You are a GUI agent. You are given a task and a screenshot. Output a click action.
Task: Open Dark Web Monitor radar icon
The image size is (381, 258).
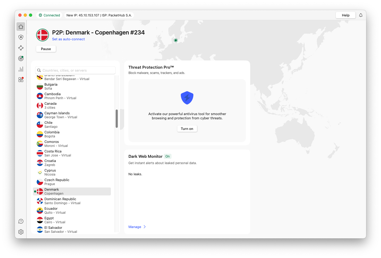21,58
